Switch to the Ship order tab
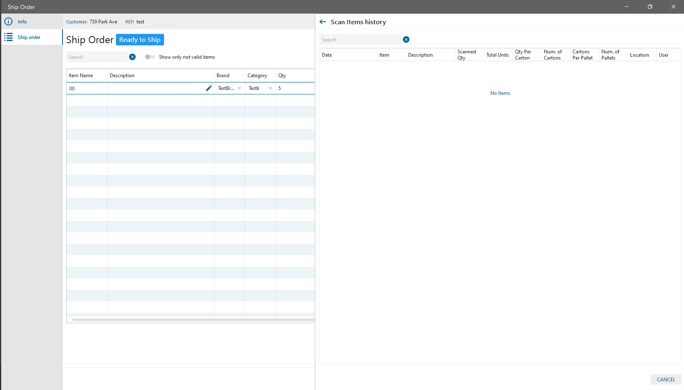 click(29, 37)
